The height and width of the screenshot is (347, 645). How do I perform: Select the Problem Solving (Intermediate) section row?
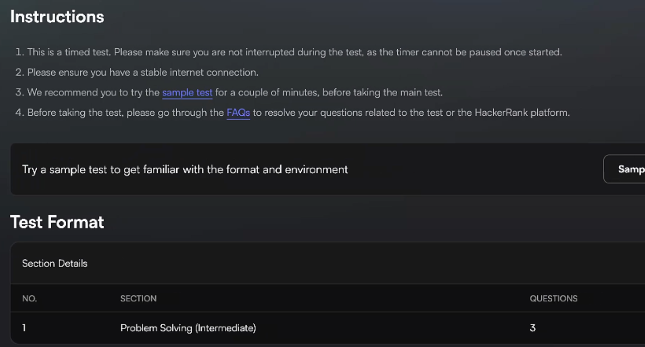point(188,328)
